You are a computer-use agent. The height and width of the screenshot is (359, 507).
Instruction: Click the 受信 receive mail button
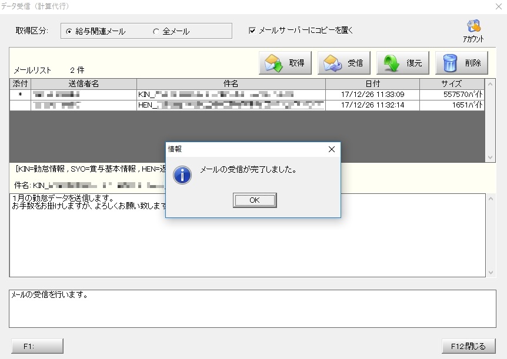pos(344,63)
